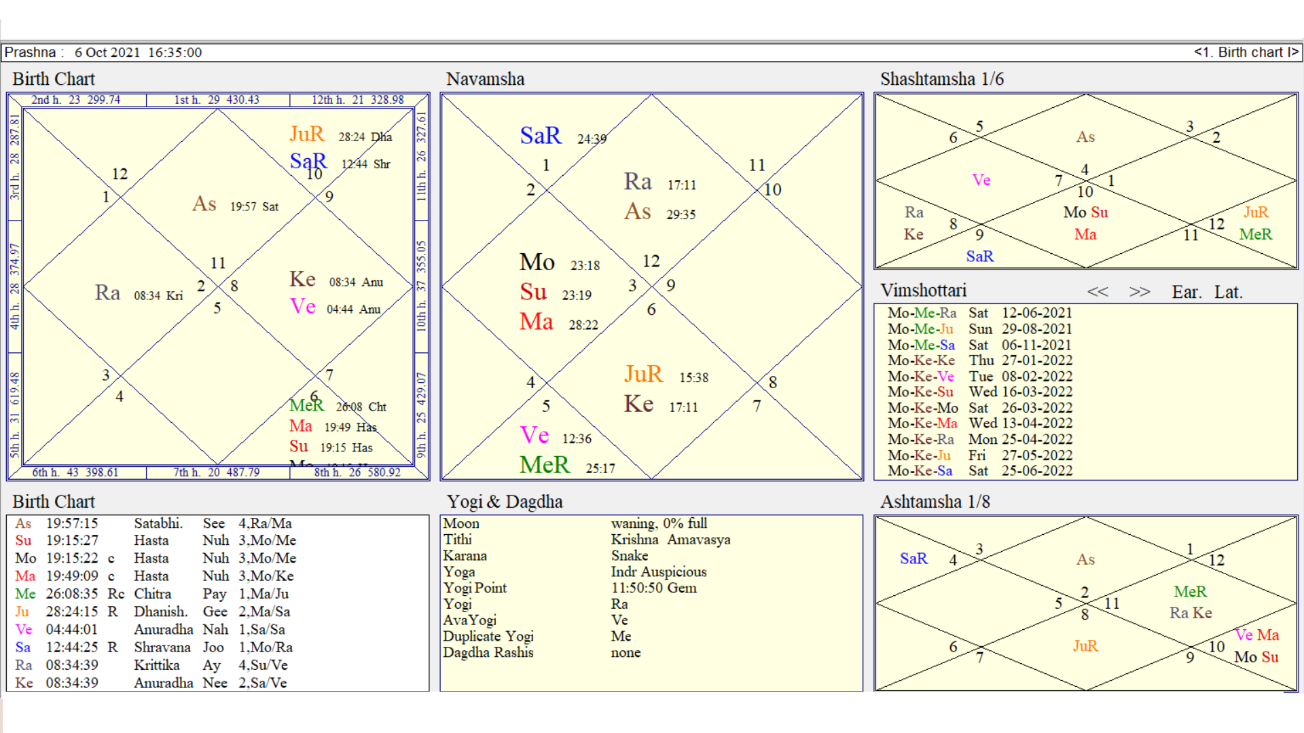This screenshot has width=1304, height=733.
Task: Click the 'JuR' Jupiter glyph in Birth Chart
Action: tap(306, 134)
